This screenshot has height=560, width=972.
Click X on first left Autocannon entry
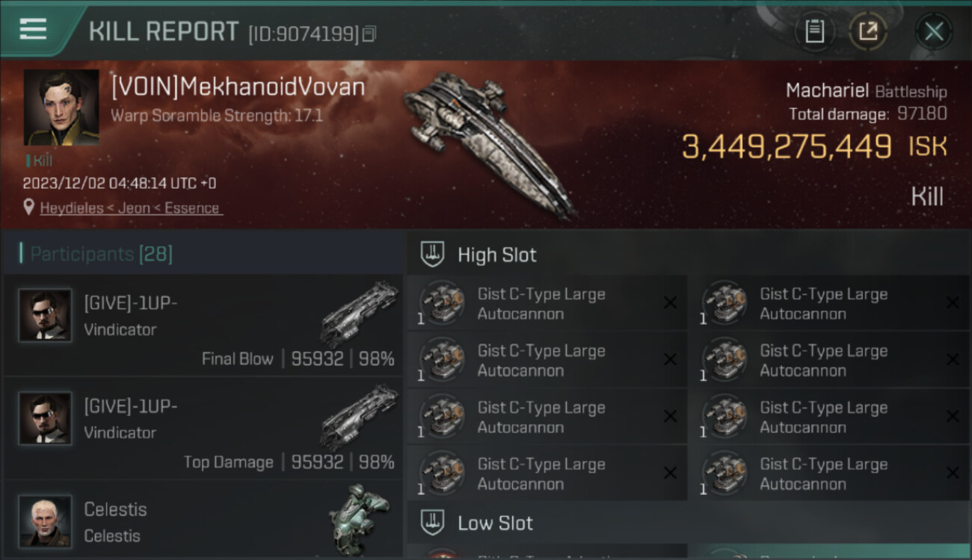670,303
